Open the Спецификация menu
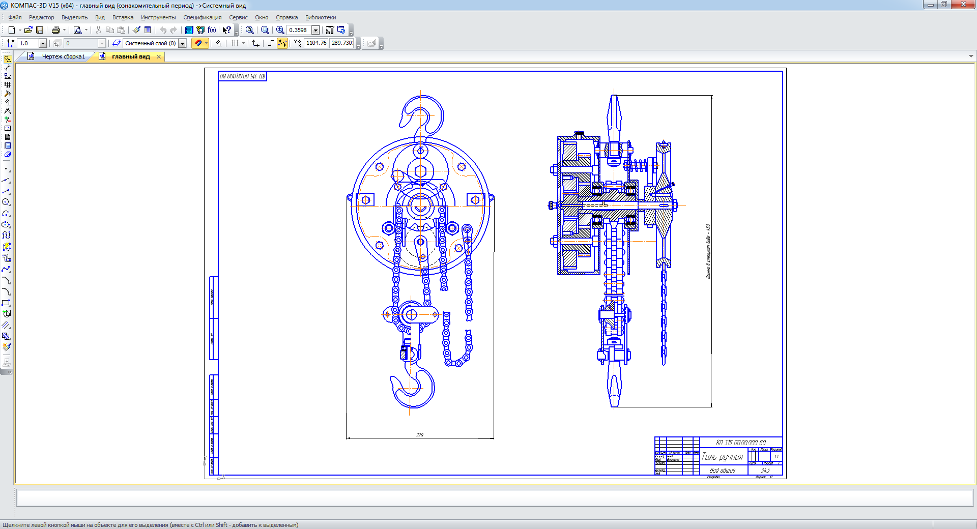Image resolution: width=977 pixels, height=529 pixels. (203, 17)
